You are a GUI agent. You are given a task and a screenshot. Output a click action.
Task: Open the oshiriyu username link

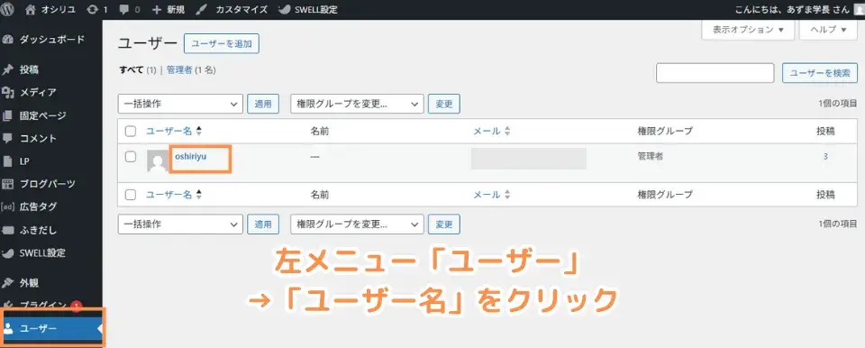click(190, 156)
